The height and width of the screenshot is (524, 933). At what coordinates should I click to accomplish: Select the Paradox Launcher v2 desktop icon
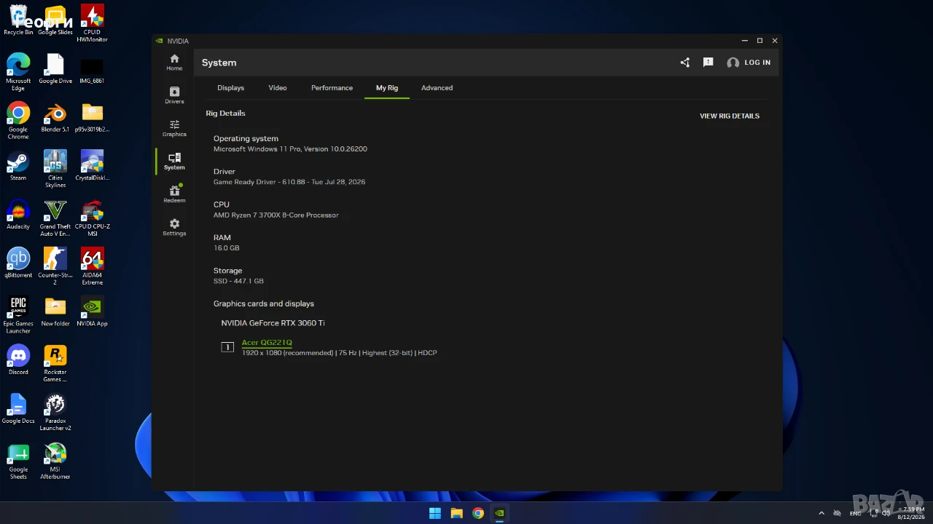55,413
